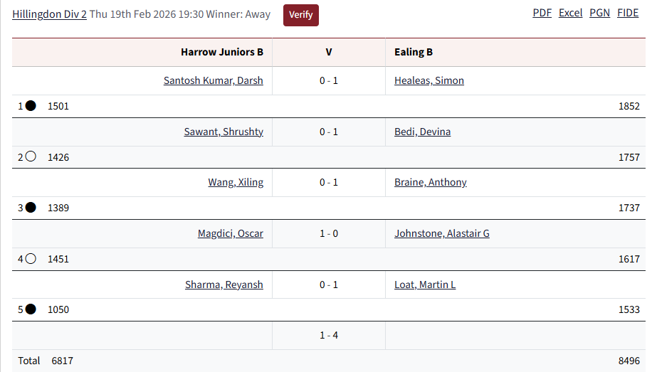This screenshot has width=652, height=372.
Task: View Johnstone, Alastair G's details
Action: [x=441, y=233]
